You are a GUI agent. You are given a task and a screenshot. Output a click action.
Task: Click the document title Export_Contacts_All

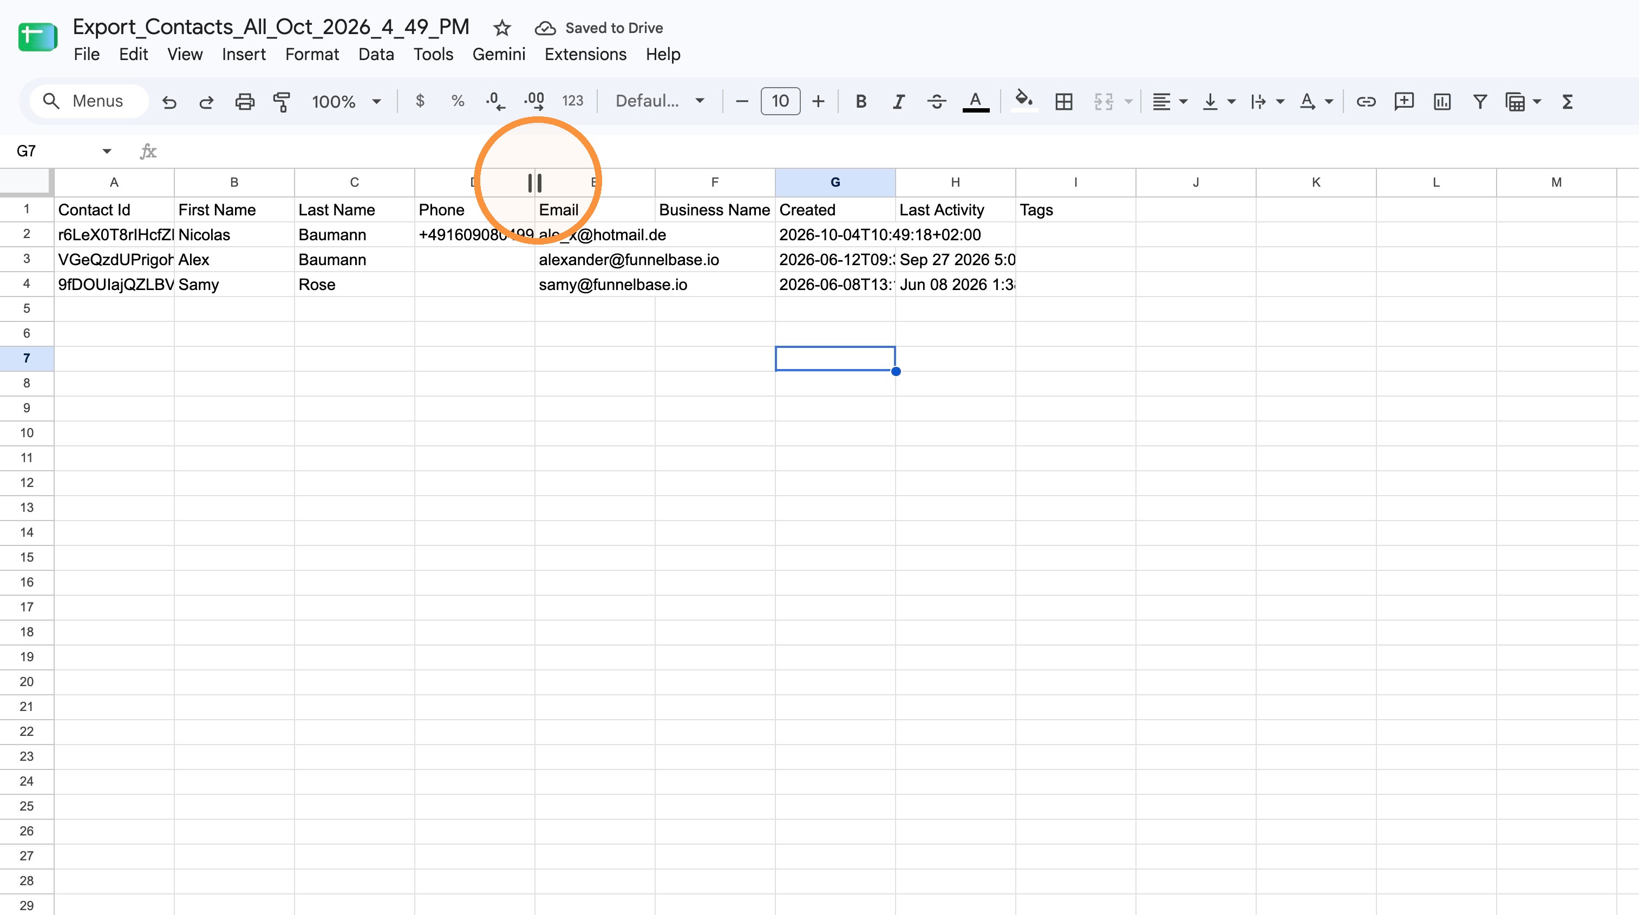271,27
